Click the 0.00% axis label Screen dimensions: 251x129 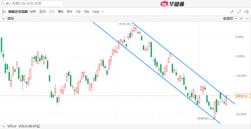tap(240, 37)
